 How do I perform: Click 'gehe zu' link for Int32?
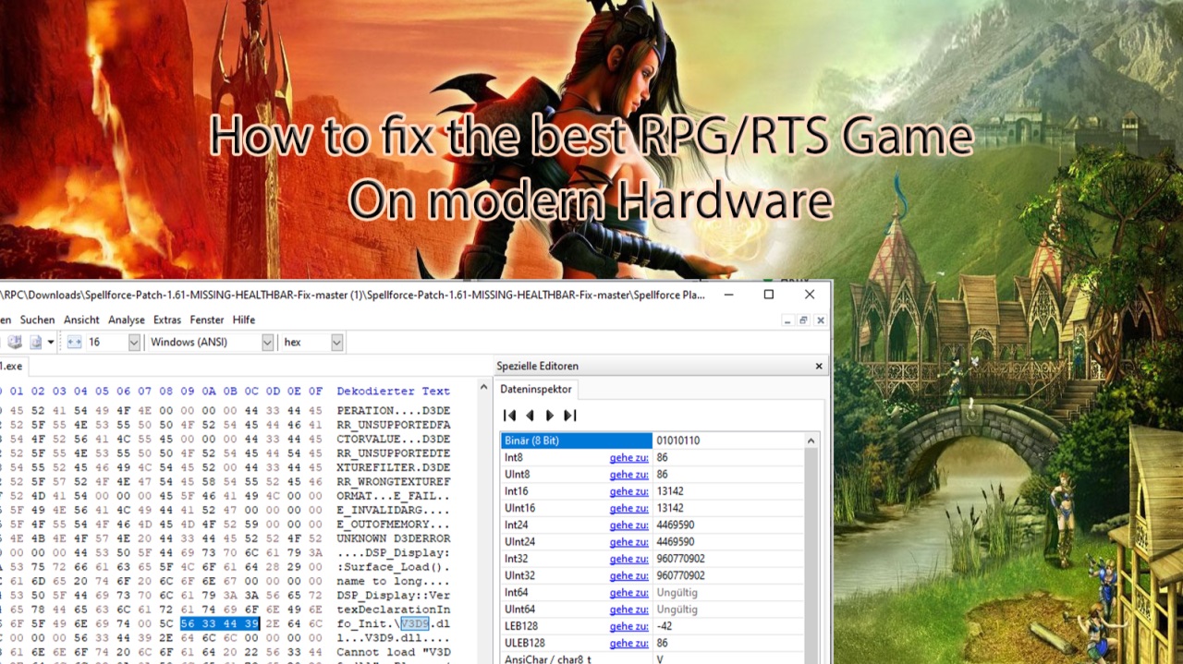click(628, 559)
